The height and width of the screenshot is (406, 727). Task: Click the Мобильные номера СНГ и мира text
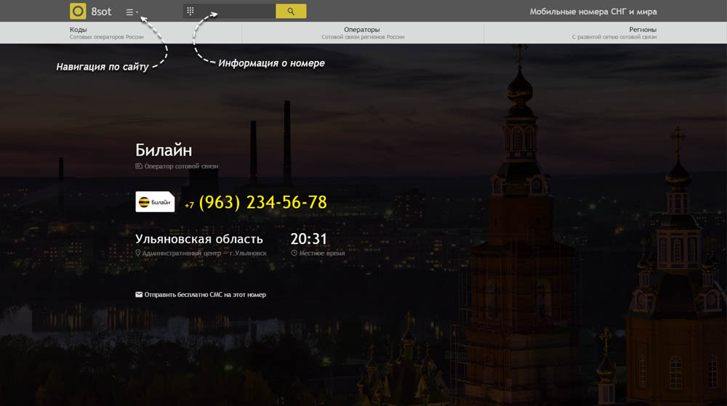point(593,12)
